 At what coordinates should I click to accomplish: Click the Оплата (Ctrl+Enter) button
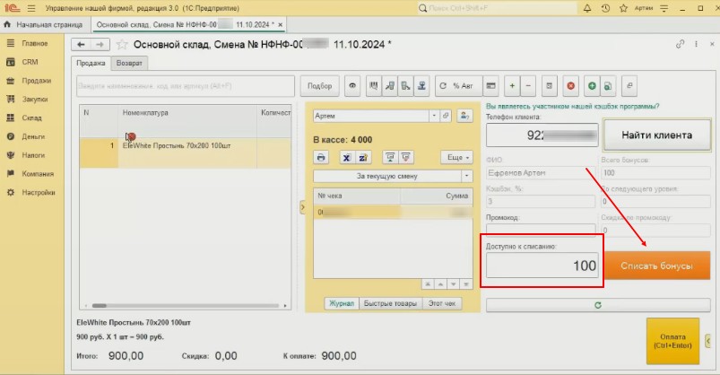pyautogui.click(x=672, y=341)
